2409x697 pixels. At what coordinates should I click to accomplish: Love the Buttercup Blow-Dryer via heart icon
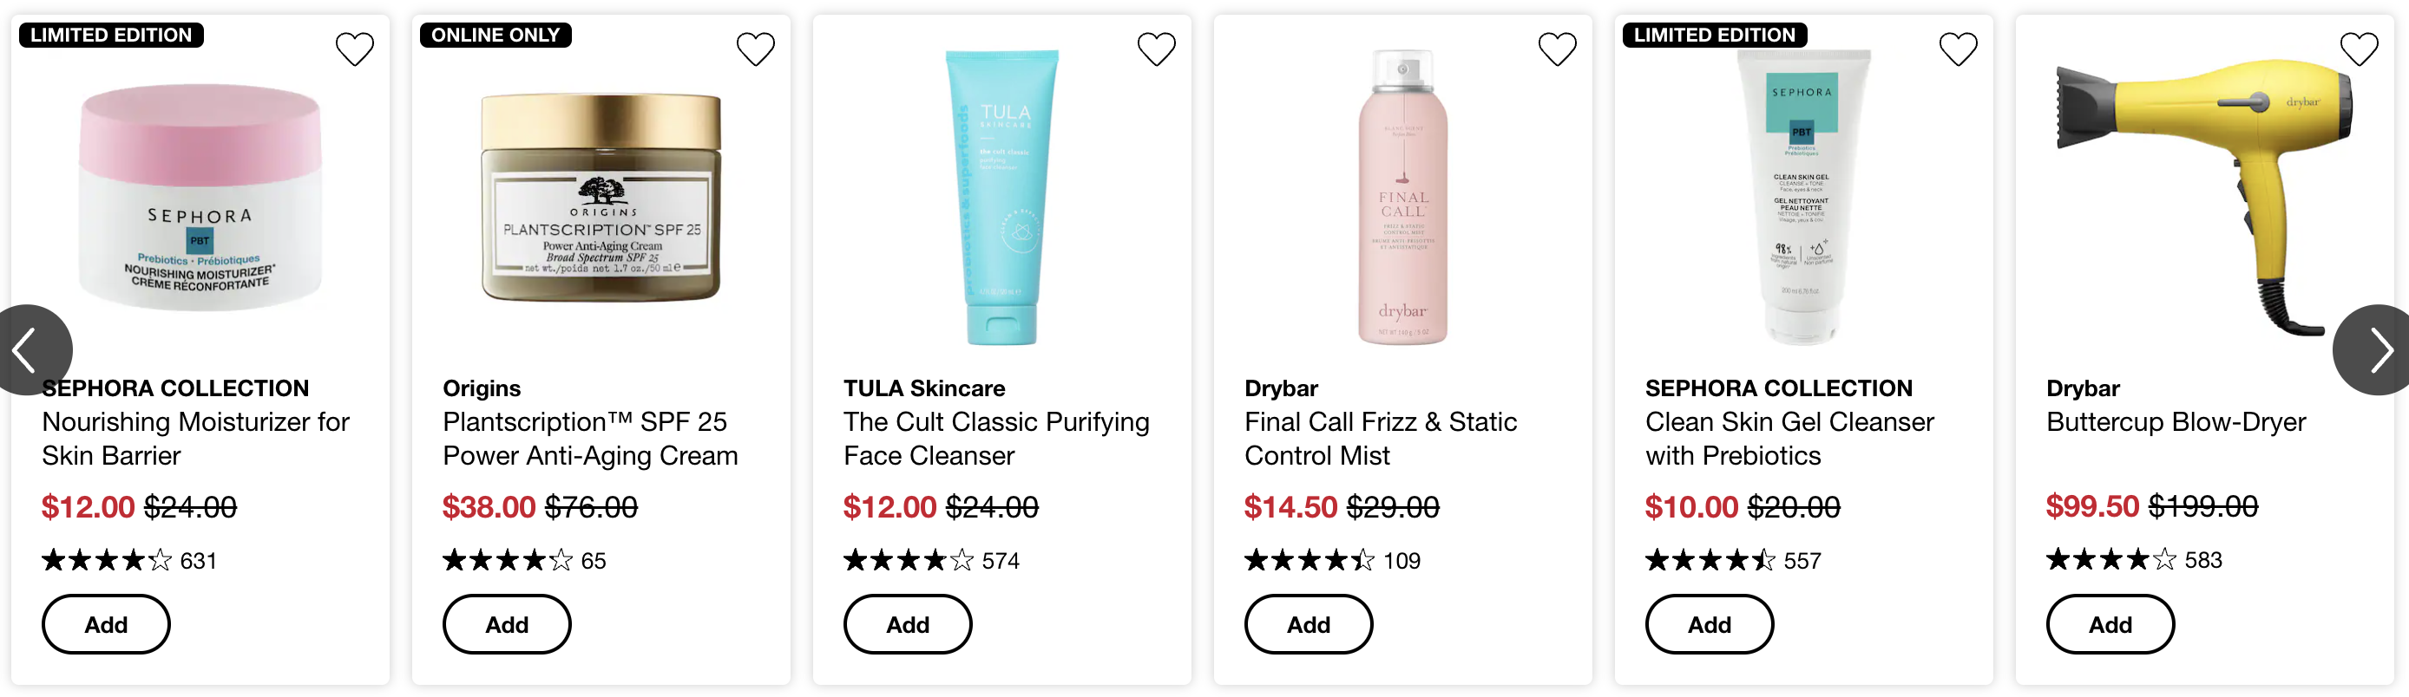[x=2360, y=49]
